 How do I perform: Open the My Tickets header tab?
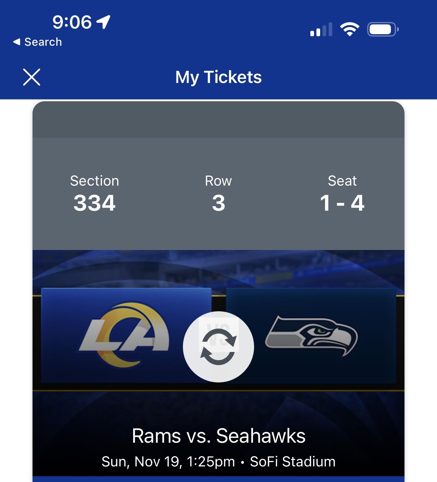coord(218,77)
